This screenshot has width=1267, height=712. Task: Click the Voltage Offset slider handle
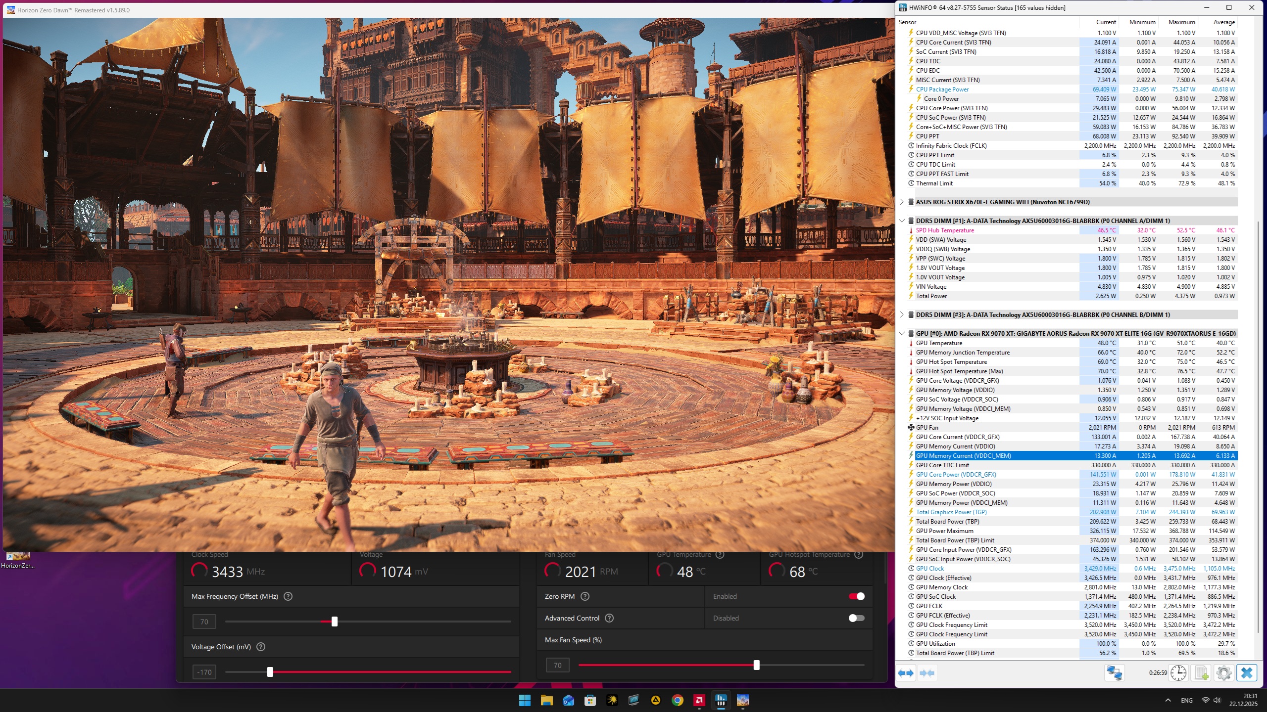tap(270, 672)
